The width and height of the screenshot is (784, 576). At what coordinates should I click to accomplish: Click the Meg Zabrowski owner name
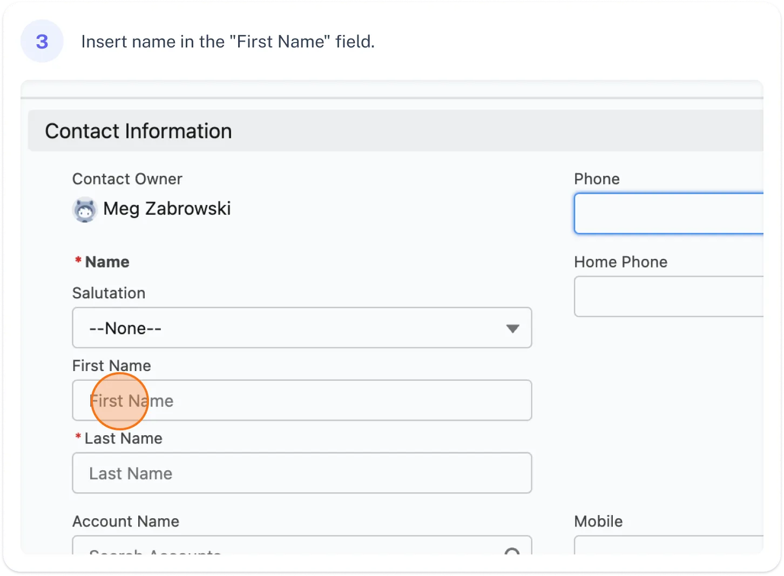tap(167, 209)
